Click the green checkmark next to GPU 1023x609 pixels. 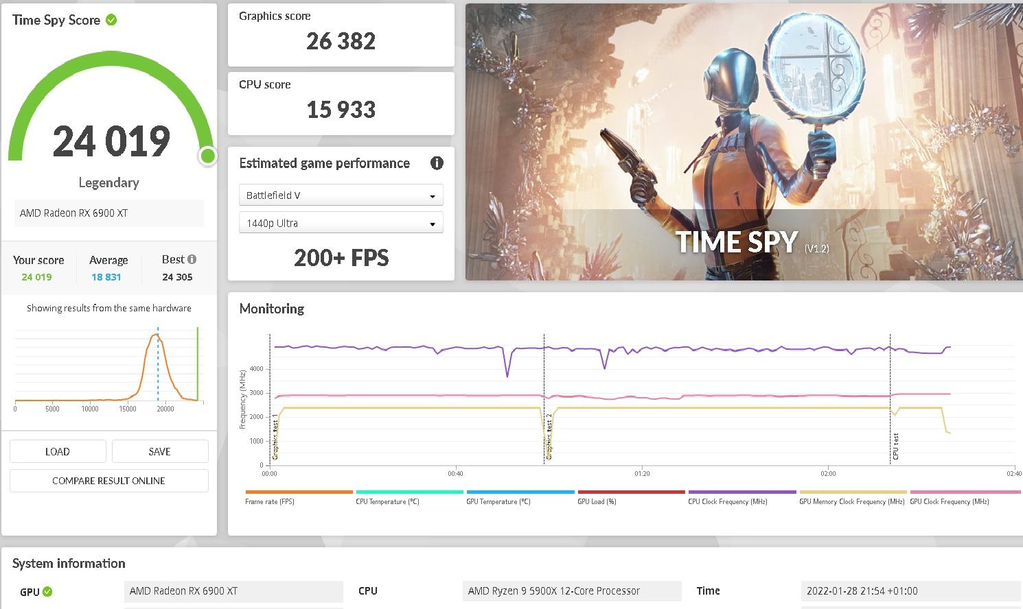coord(47,591)
